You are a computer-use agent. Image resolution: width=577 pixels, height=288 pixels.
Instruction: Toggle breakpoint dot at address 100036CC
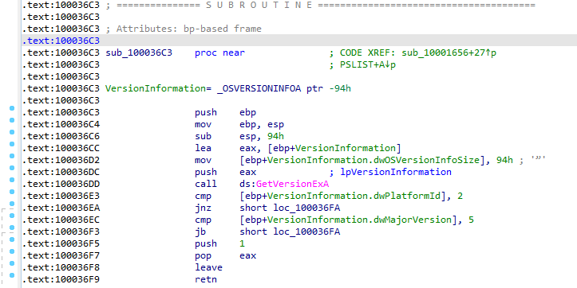(12, 144)
